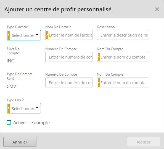
Task: Click the Activer ce compte label text
Action: [x=31, y=123]
